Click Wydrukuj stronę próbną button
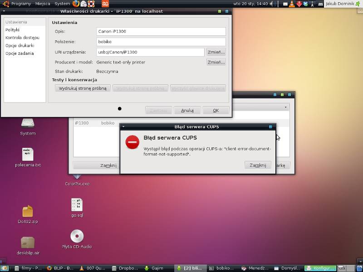 [83, 88]
